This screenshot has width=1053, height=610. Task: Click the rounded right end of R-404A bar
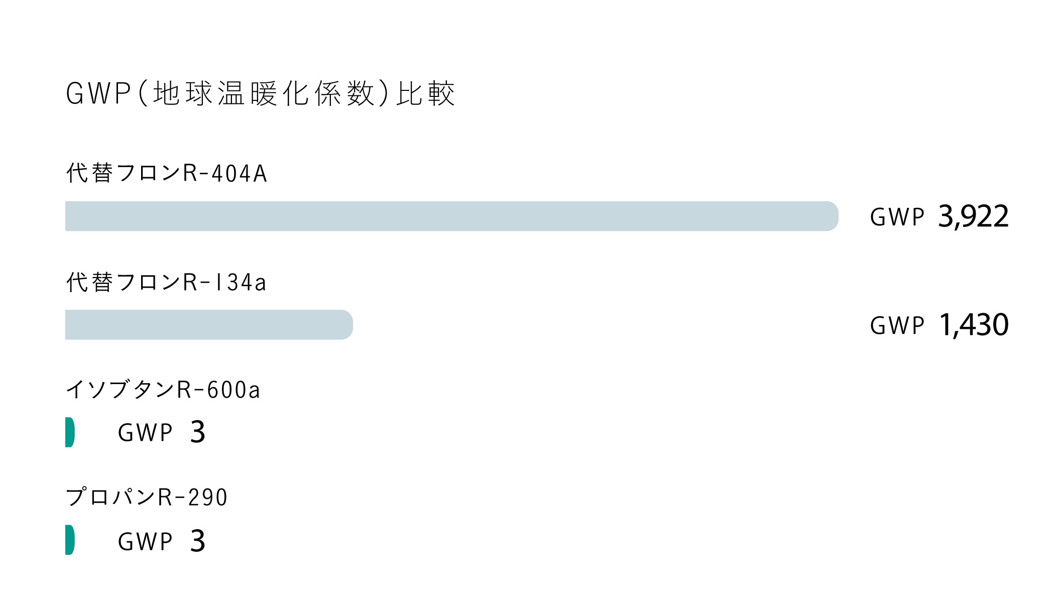pos(831,216)
